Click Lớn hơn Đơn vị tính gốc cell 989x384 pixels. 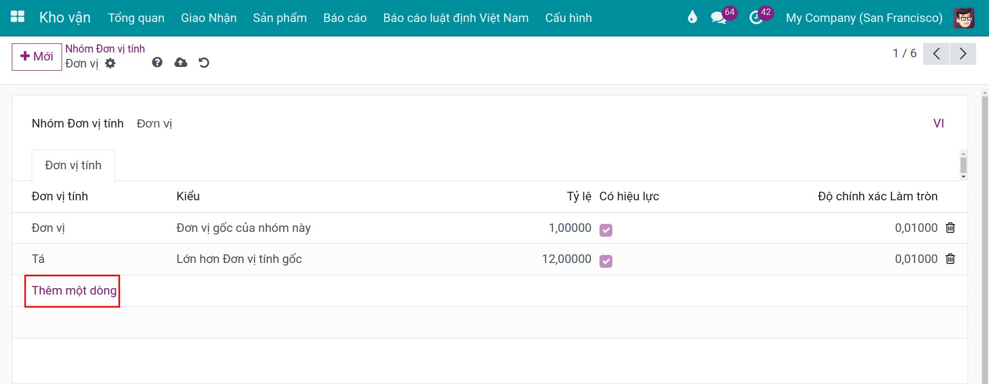[239, 259]
